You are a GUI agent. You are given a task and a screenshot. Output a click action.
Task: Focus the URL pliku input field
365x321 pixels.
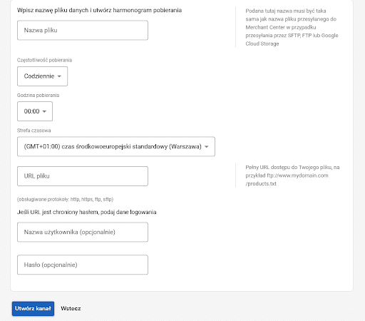tap(83, 176)
